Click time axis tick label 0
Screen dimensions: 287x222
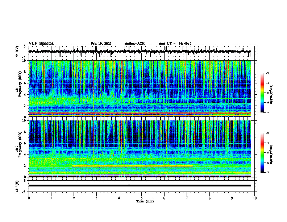coord(29,198)
